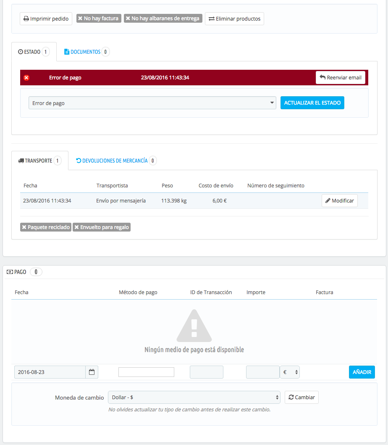Screen dimensions: 388x445
Task: Click X icon in No hay albaranes badge
Action: click(128, 18)
